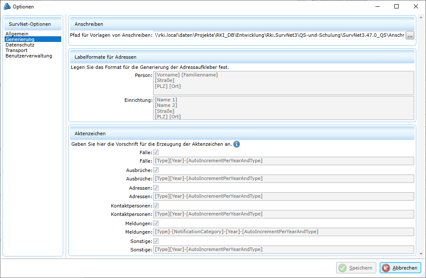Maximize the Optionen window
The width and height of the screenshot is (426, 278).
396,6
